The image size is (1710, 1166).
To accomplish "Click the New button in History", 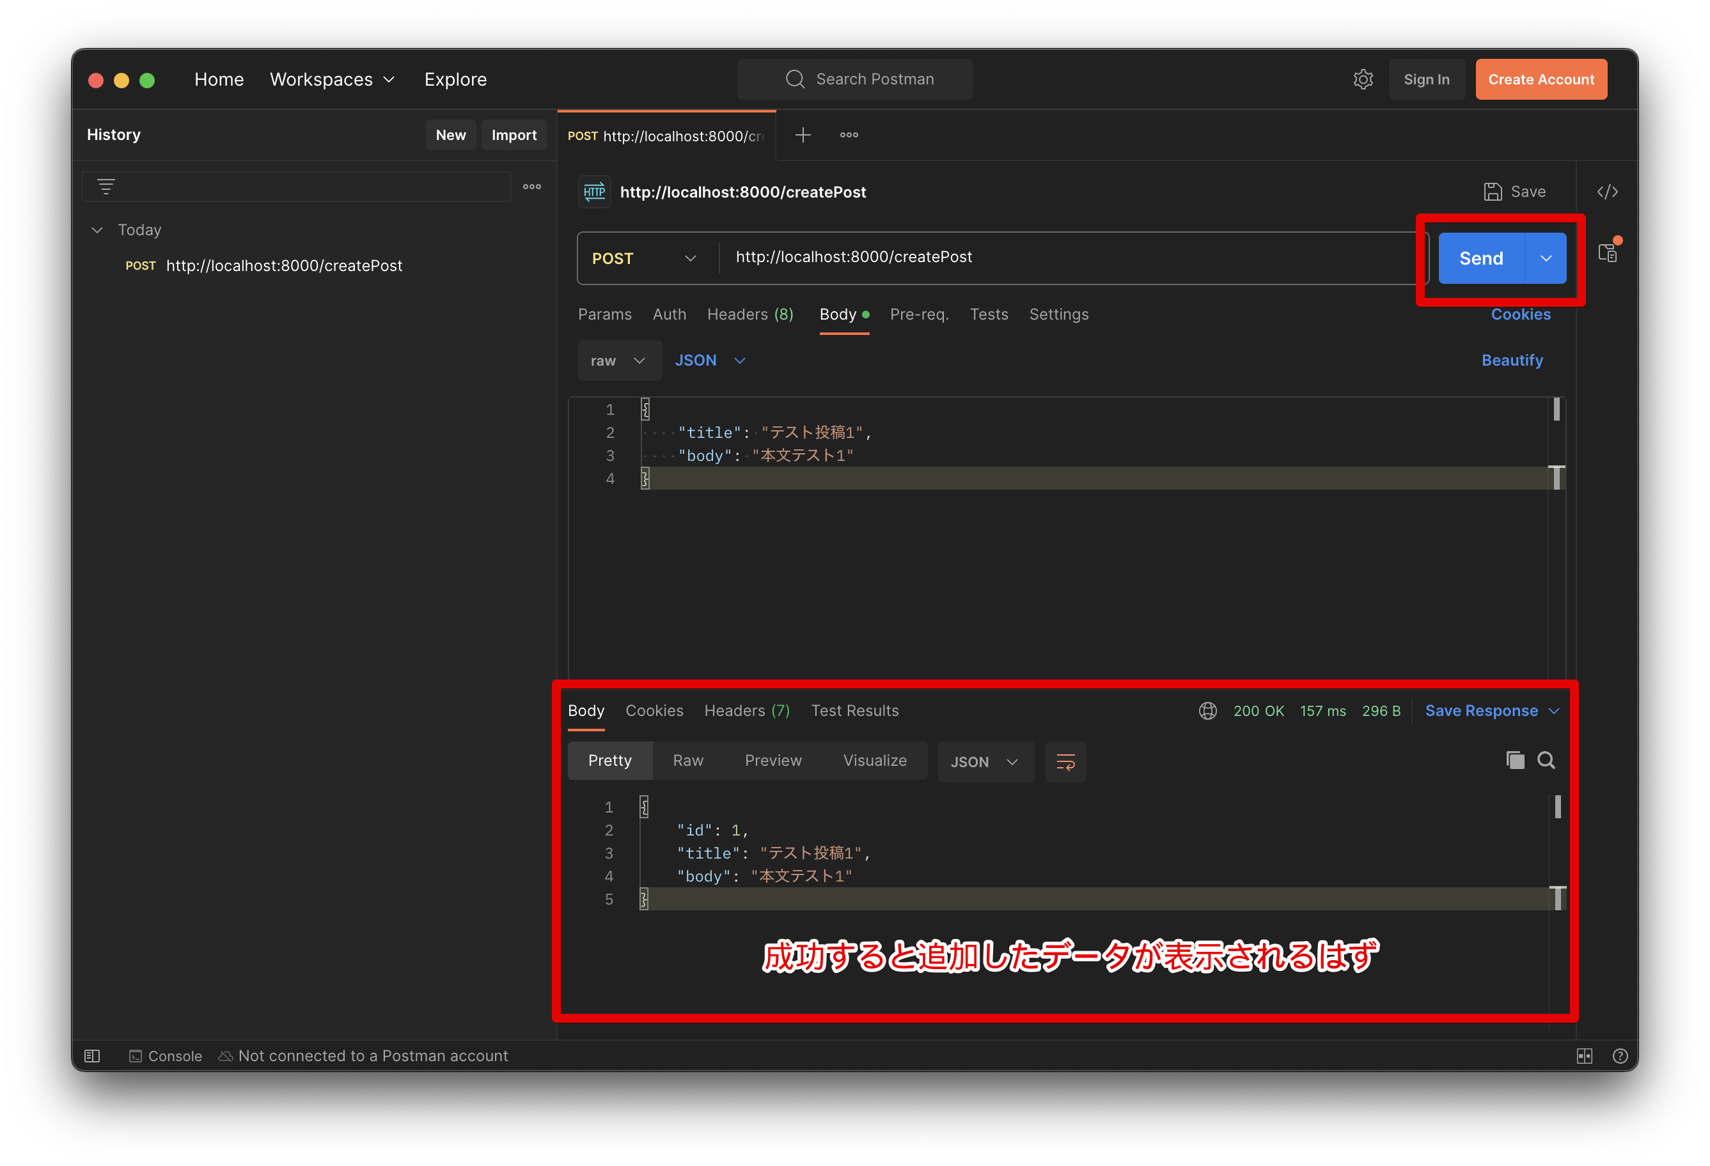I will (x=450, y=135).
